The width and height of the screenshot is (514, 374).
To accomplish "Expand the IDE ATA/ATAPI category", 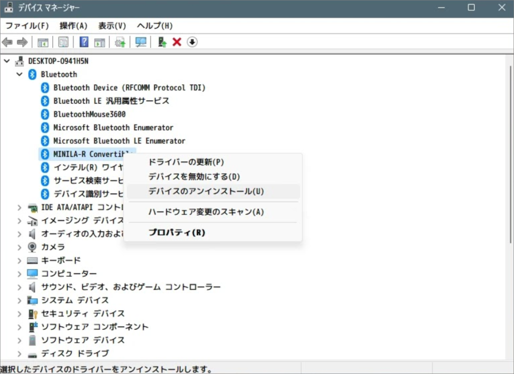I will tap(20, 208).
